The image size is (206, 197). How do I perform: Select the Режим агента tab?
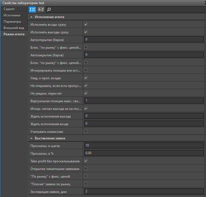(14, 34)
